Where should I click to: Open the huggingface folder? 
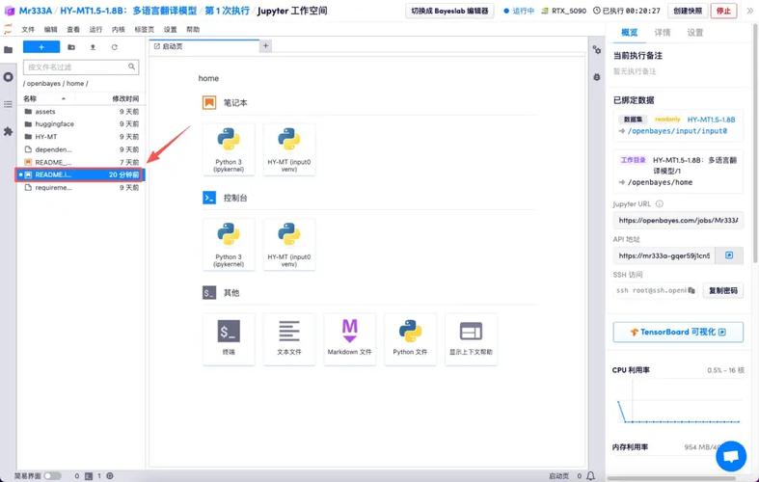click(x=81, y=124)
